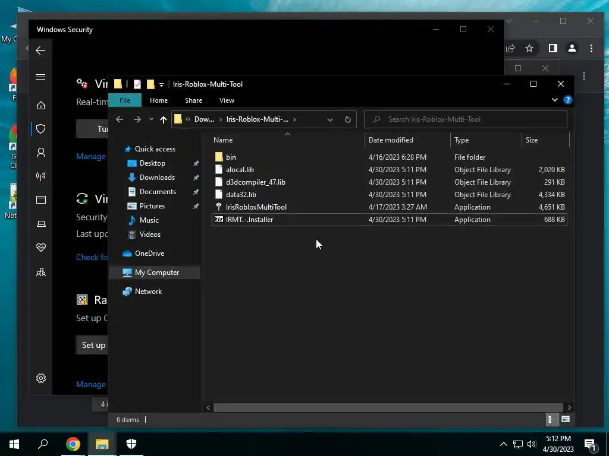This screenshot has width=609, height=456.
Task: Click Chrome share page icon
Action: click(510, 48)
